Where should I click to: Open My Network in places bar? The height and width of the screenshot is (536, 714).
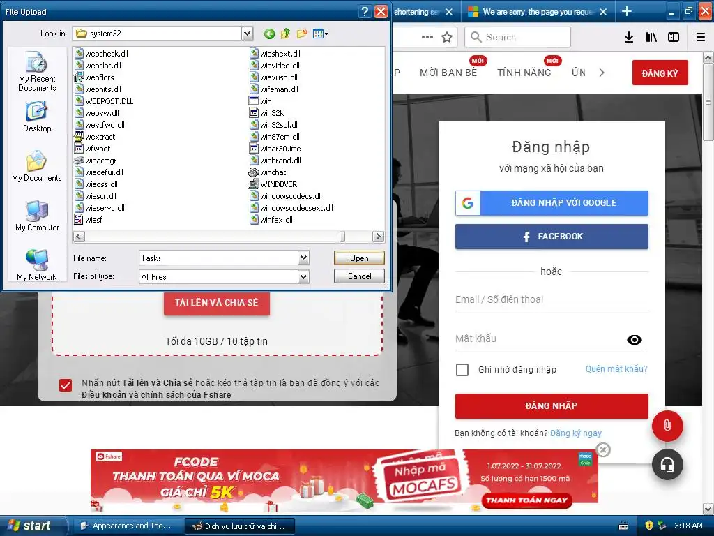(x=37, y=265)
